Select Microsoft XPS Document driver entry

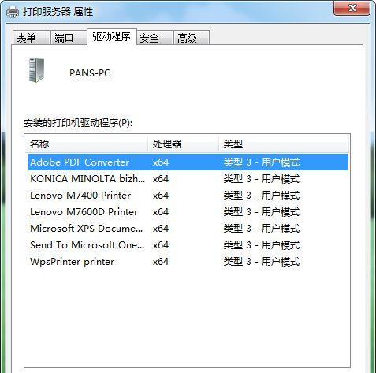(x=188, y=229)
